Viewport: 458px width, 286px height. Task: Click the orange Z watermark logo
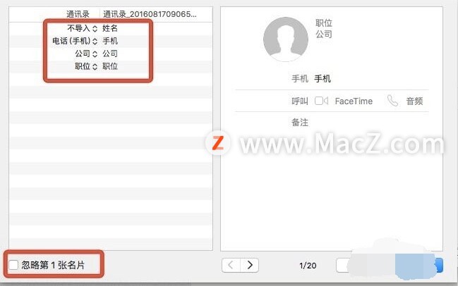[217, 143]
